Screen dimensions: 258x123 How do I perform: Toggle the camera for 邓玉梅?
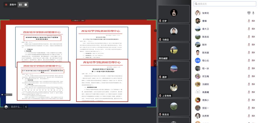(x=253, y=76)
